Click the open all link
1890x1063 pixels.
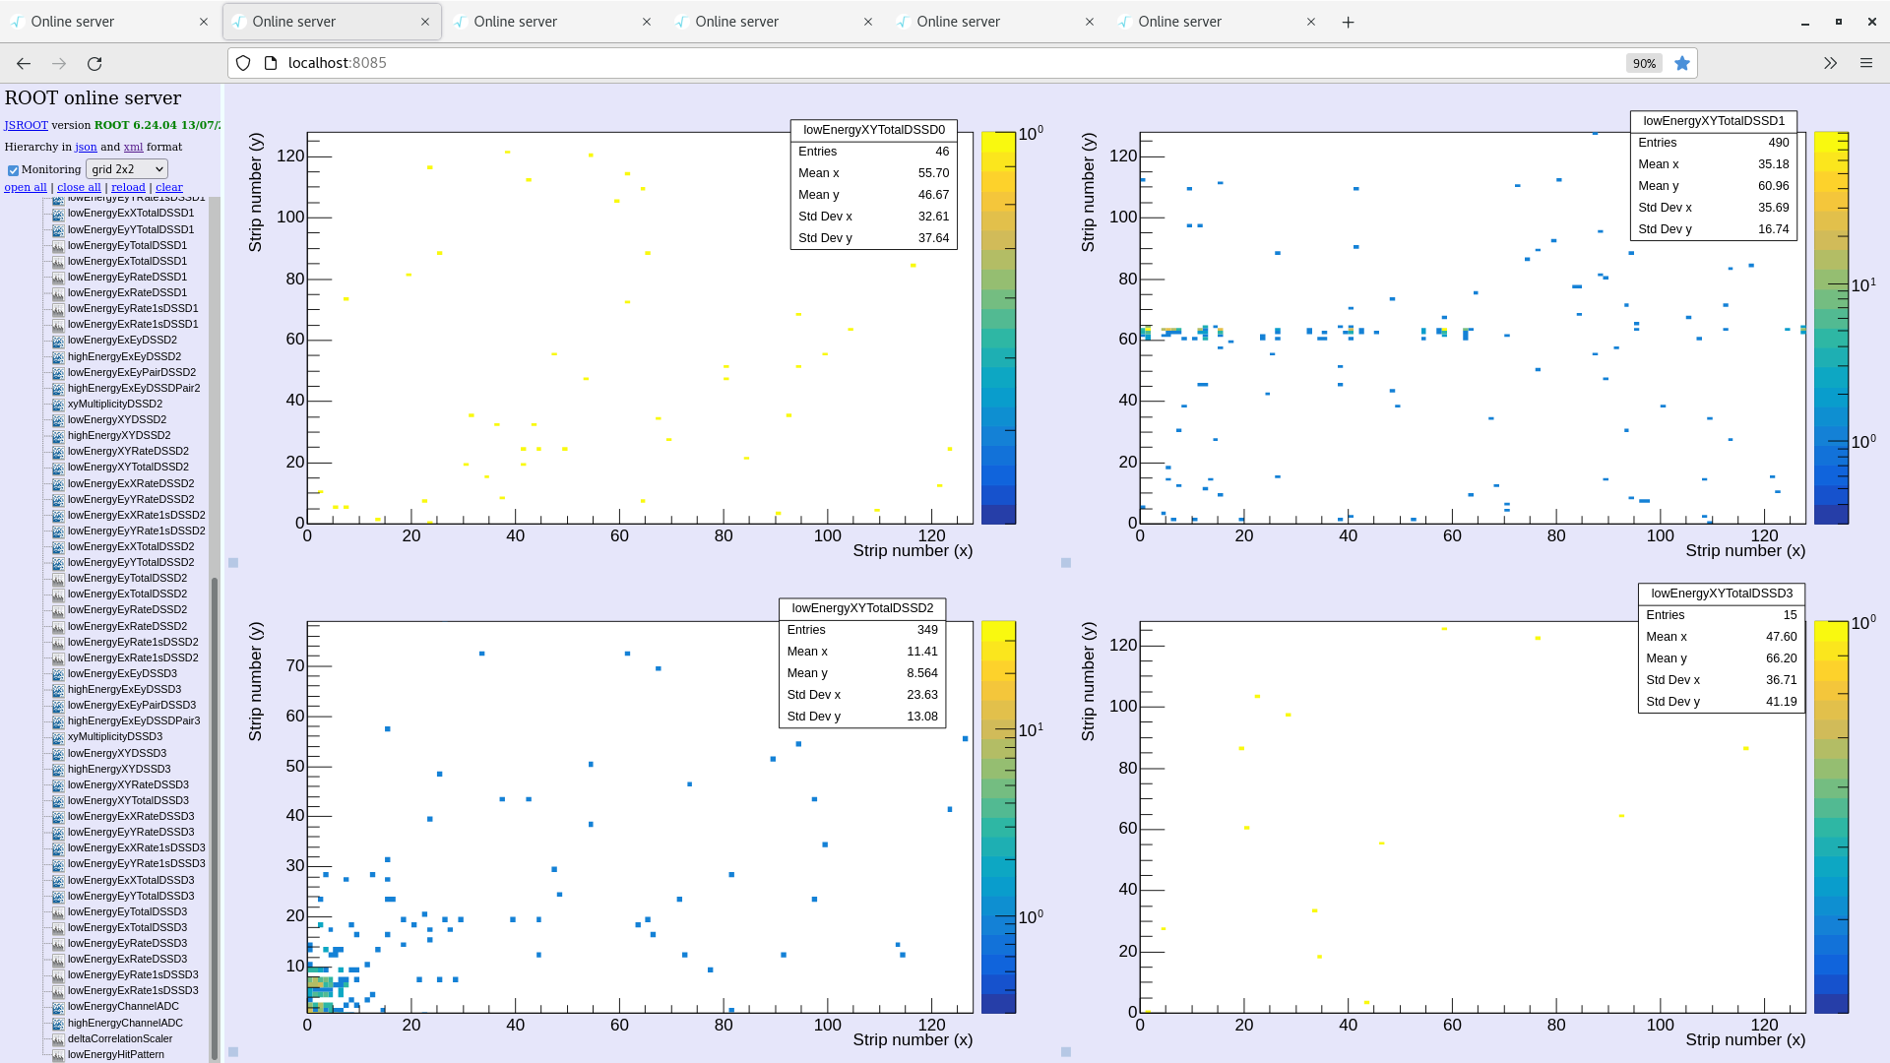click(x=26, y=187)
